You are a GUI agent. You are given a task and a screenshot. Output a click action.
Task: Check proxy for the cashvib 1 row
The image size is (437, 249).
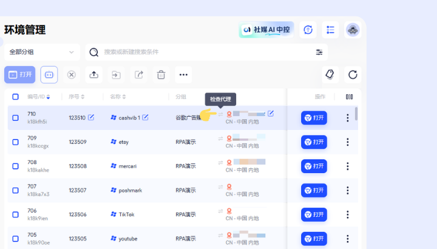pyautogui.click(x=220, y=114)
